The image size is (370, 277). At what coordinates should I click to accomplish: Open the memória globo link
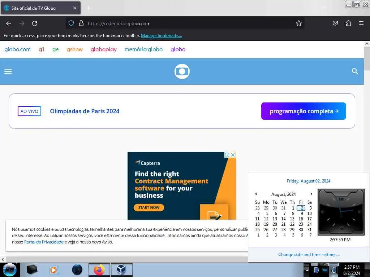(x=143, y=49)
